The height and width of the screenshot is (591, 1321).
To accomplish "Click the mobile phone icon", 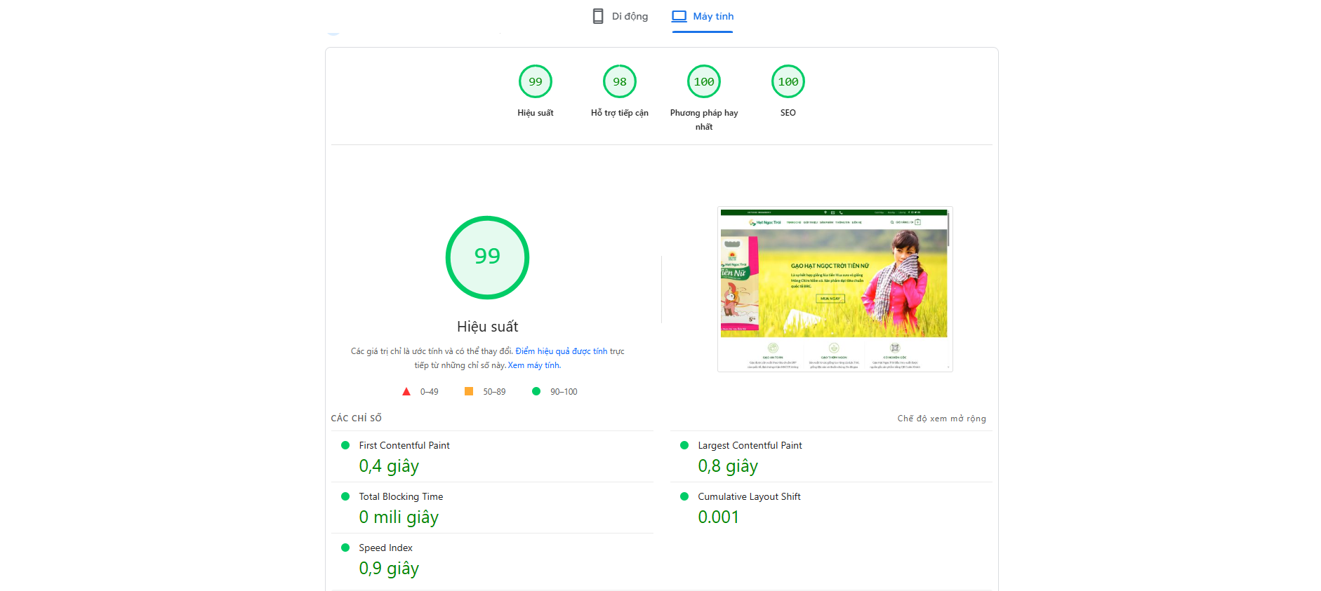I will click(597, 16).
